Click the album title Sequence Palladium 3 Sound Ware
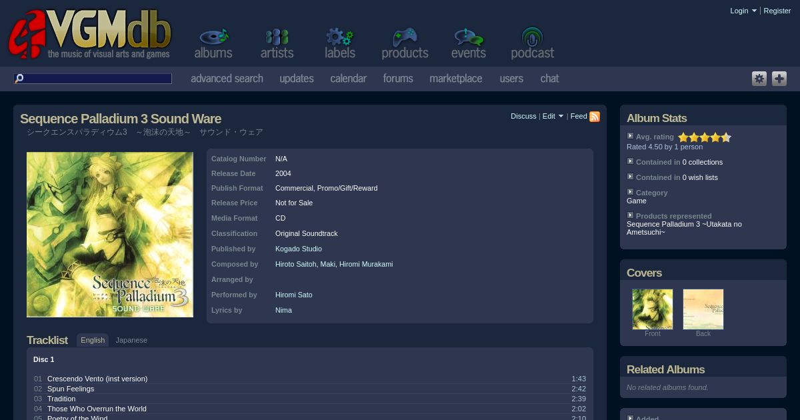800x420 pixels. (x=121, y=119)
